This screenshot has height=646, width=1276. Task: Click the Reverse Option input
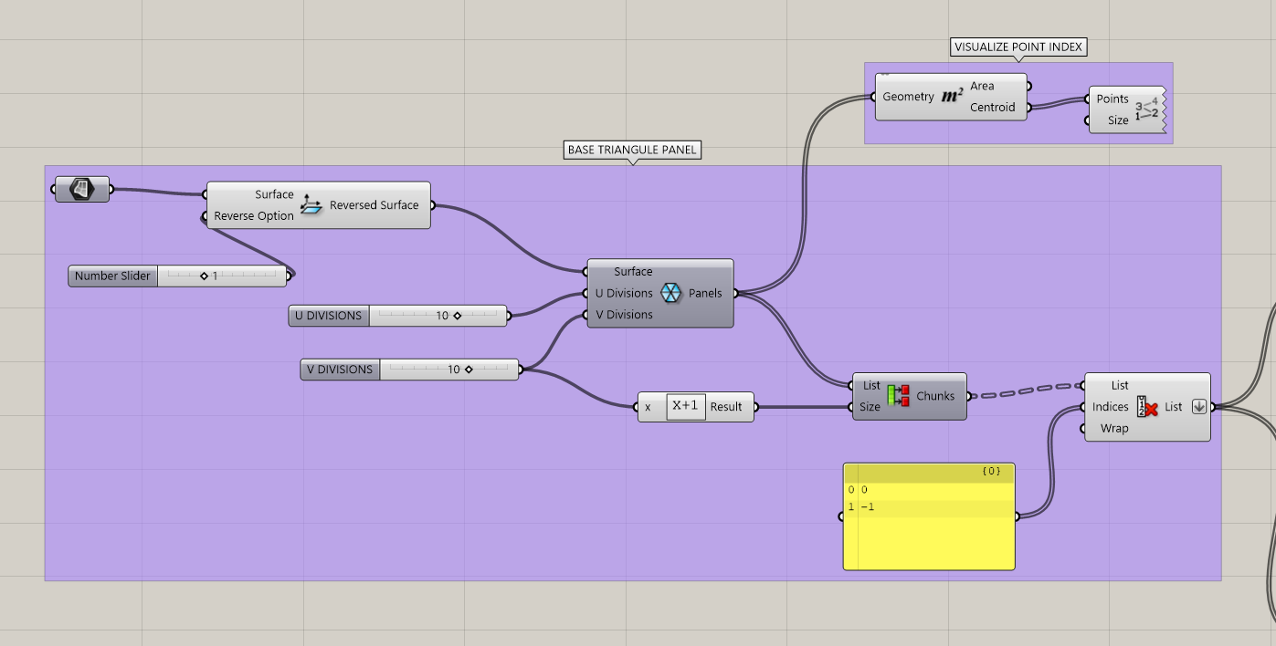coord(254,216)
